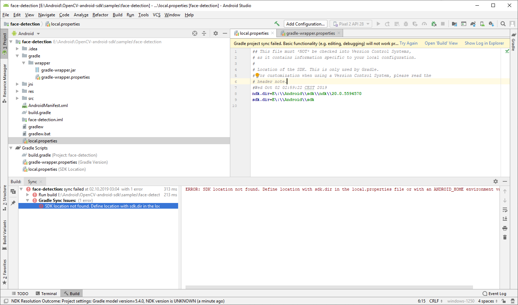
Task: Click the Stop square icon
Action: coord(443,24)
